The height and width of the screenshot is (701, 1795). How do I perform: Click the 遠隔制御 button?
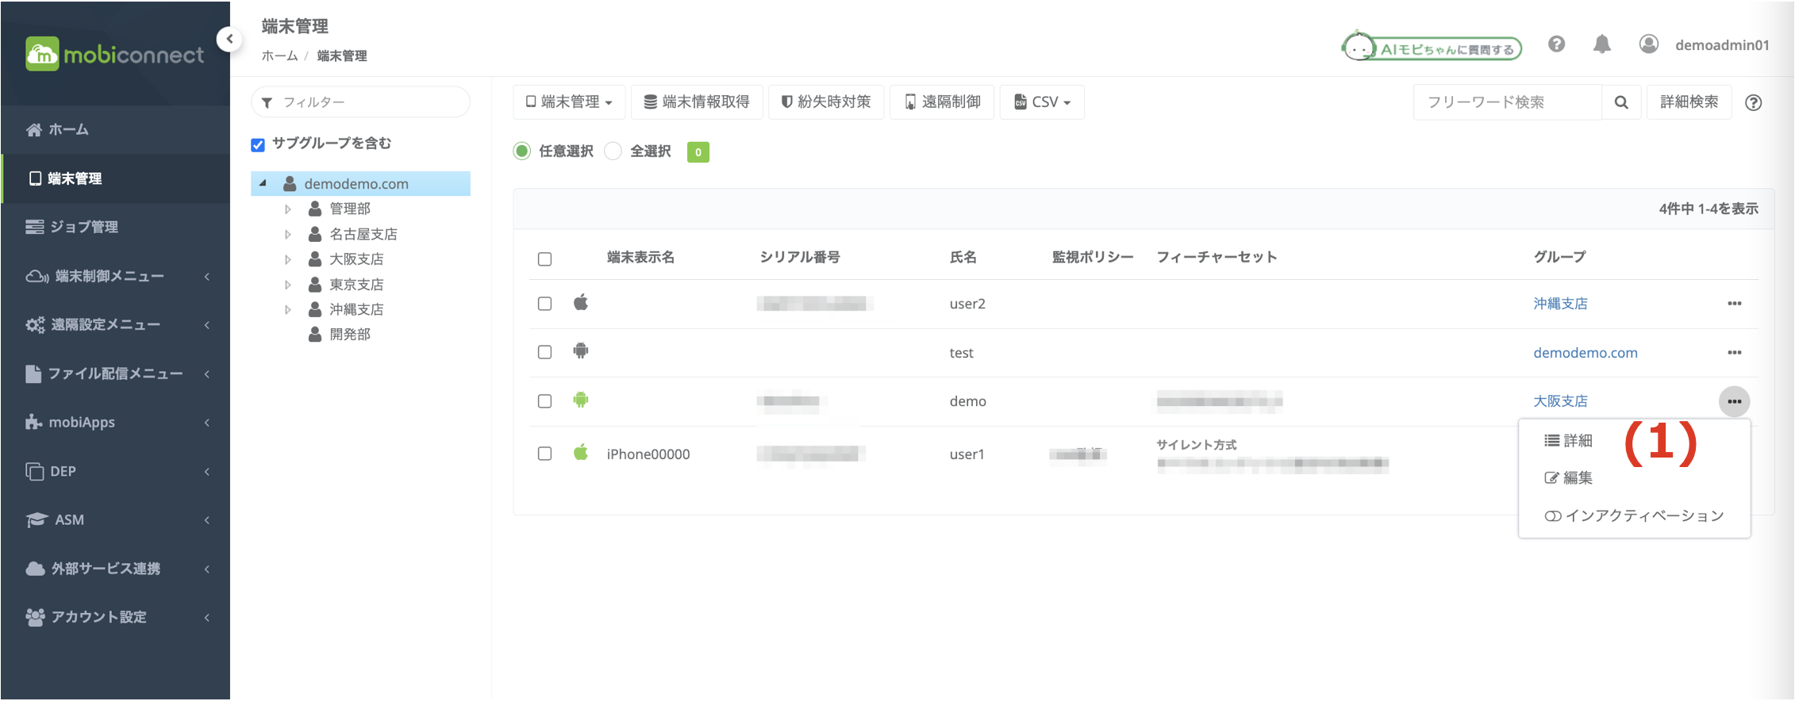[942, 102]
